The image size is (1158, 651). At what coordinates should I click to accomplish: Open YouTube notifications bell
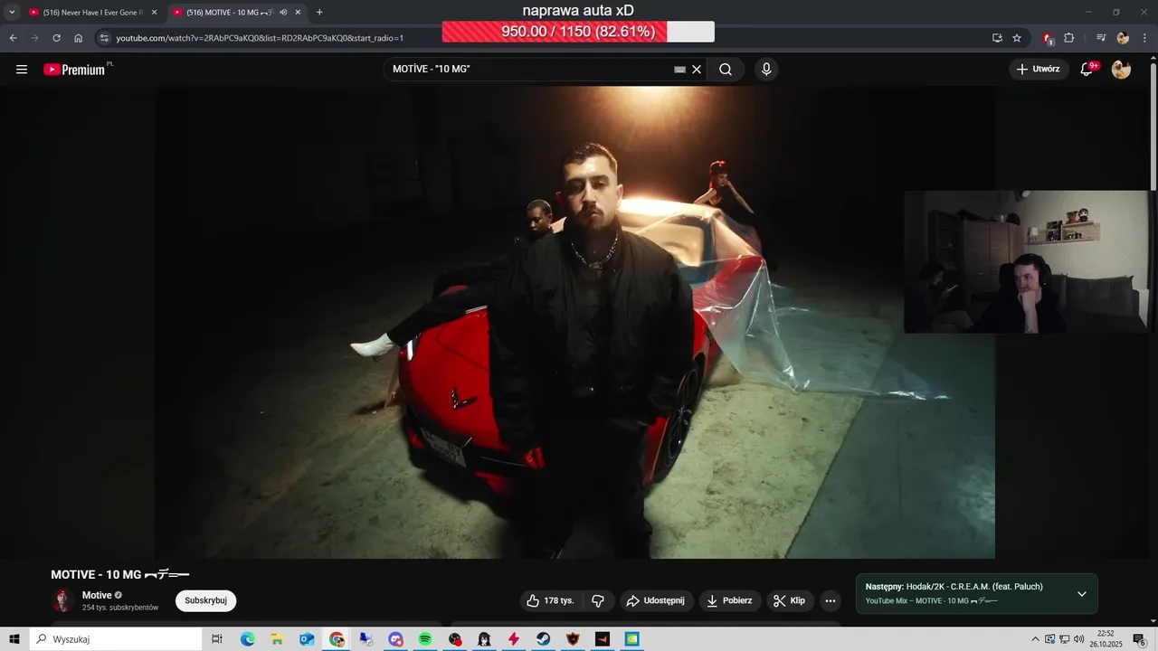[1087, 70]
